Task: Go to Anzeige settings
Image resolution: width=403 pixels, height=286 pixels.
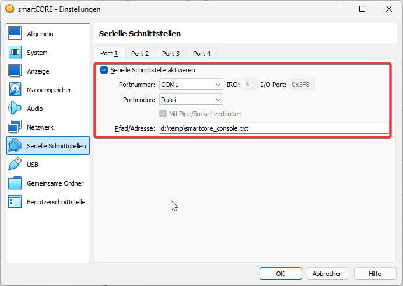Action: coord(48,71)
